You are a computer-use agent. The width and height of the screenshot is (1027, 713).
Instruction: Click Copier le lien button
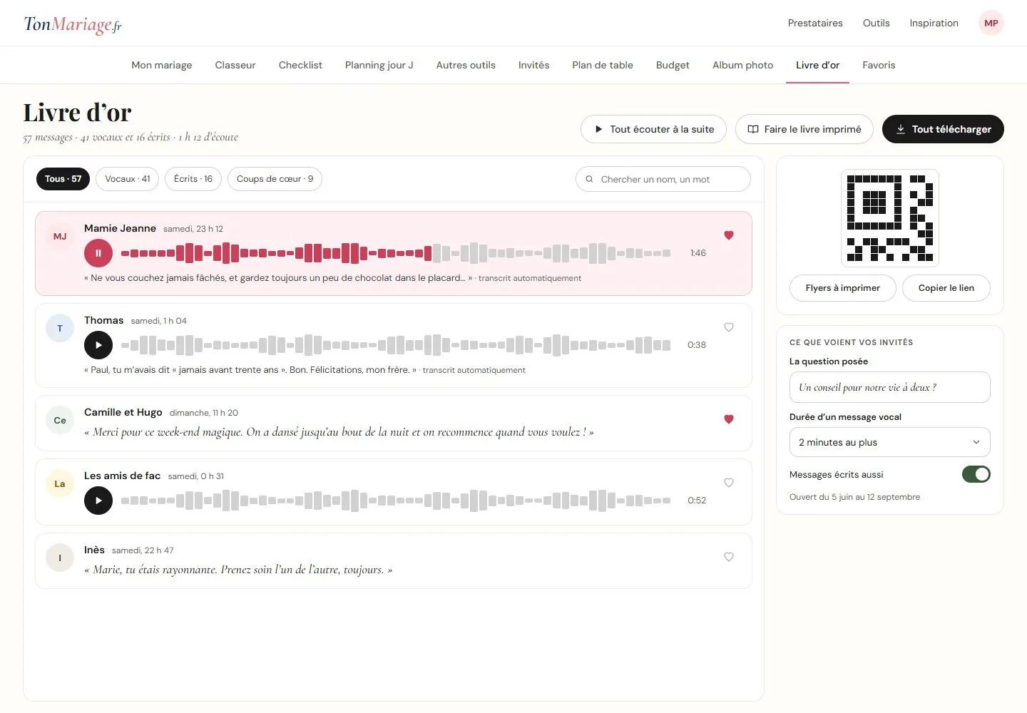(x=946, y=288)
